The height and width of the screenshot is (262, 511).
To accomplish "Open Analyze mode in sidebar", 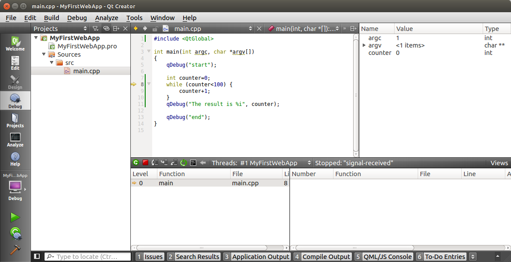I will click(x=15, y=140).
